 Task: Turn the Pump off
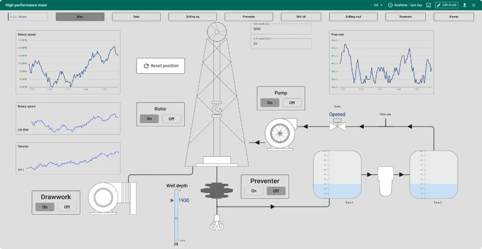tap(292, 103)
